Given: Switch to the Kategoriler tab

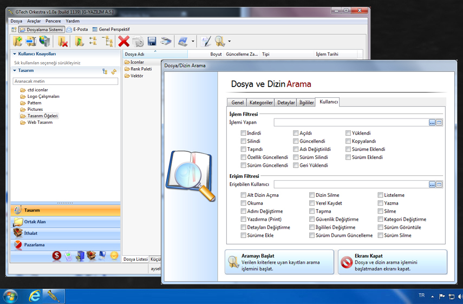Looking at the screenshot, I should point(260,102).
